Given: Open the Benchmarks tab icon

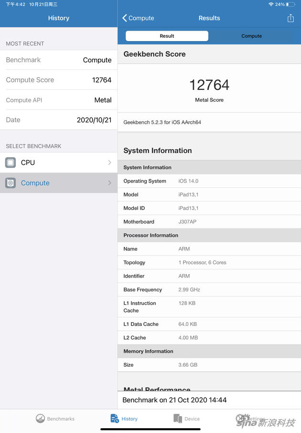Looking at the screenshot, I should pos(40,419).
